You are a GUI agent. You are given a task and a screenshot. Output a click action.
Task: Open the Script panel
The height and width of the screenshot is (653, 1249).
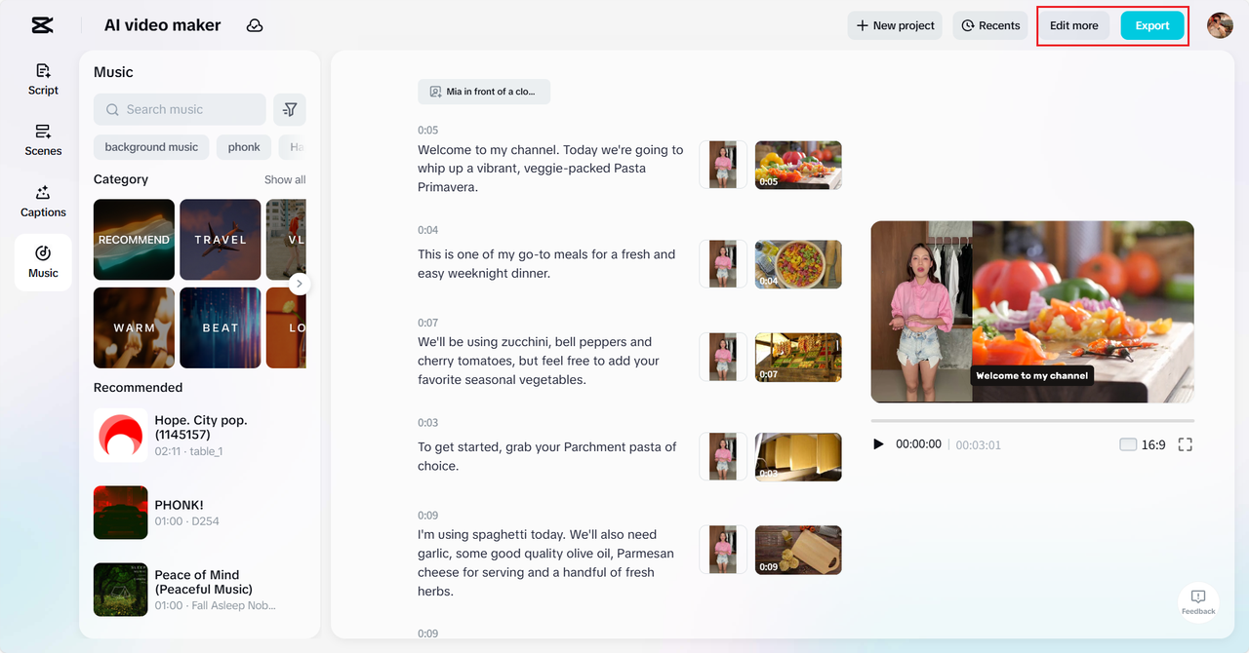click(x=43, y=79)
